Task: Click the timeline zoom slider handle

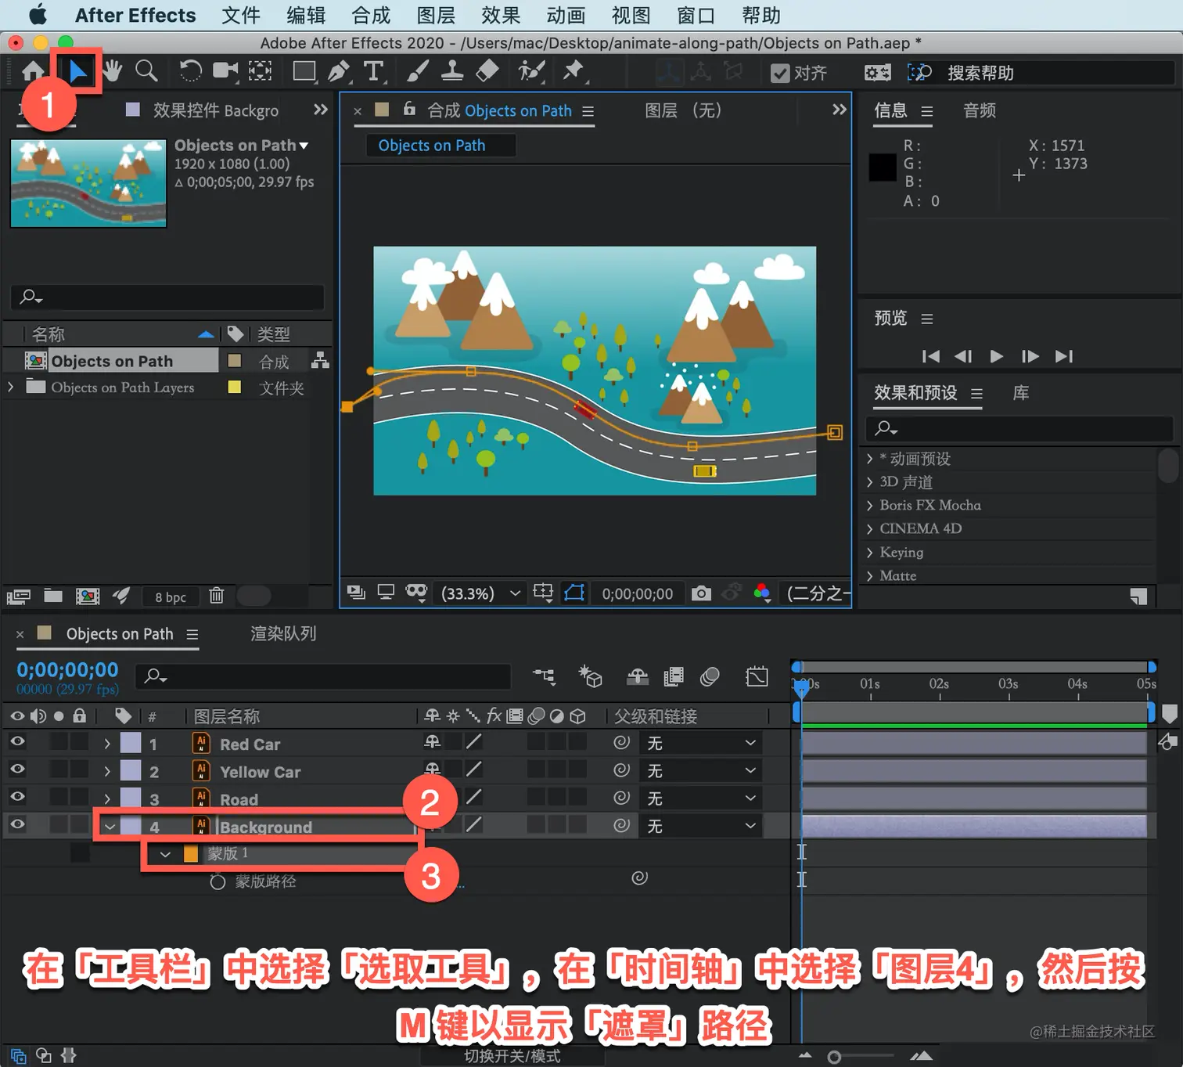Action: point(834,1058)
